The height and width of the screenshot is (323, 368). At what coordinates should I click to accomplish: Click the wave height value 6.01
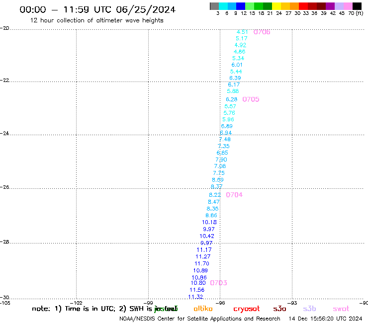[x=237, y=65]
